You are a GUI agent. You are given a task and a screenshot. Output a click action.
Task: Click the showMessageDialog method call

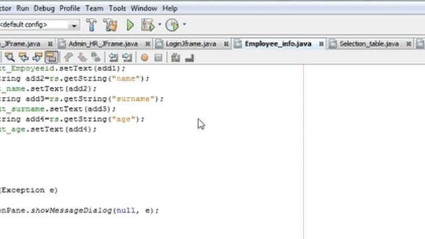[71, 210]
